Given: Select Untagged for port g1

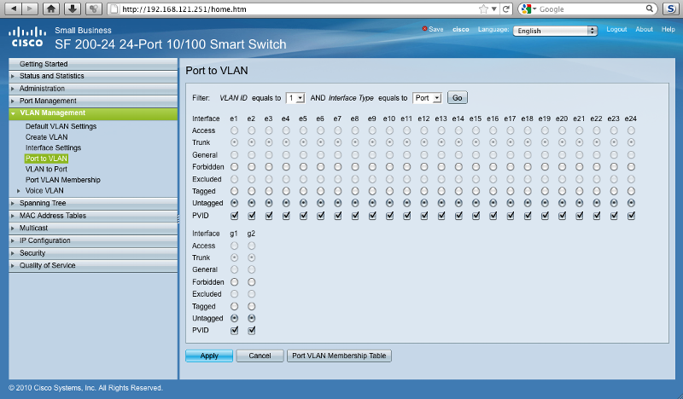Looking at the screenshot, I should (x=234, y=318).
